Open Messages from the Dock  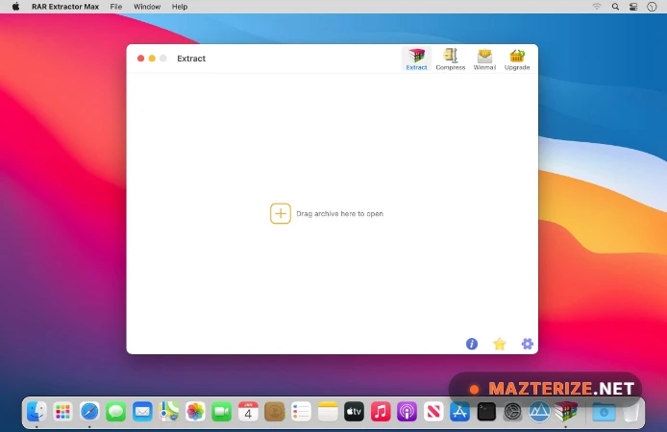click(x=115, y=412)
